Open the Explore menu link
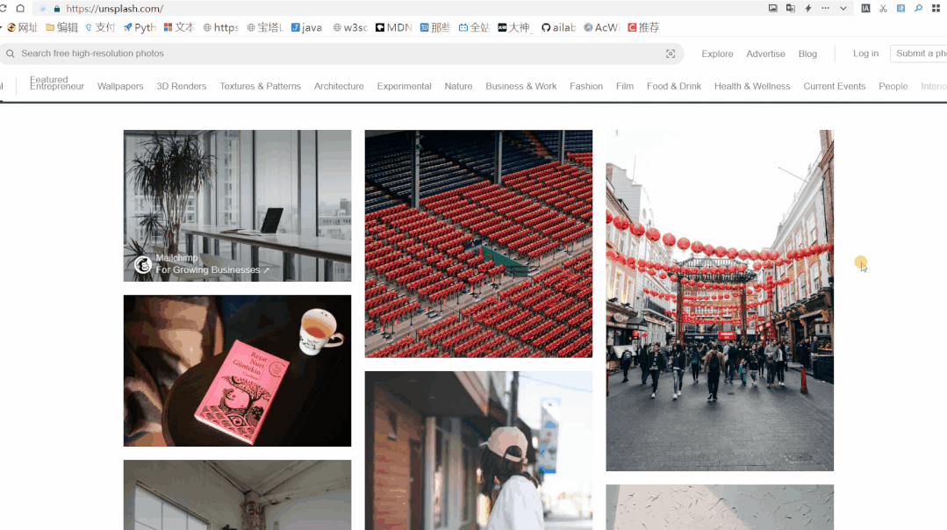The height and width of the screenshot is (530, 947). (x=717, y=54)
